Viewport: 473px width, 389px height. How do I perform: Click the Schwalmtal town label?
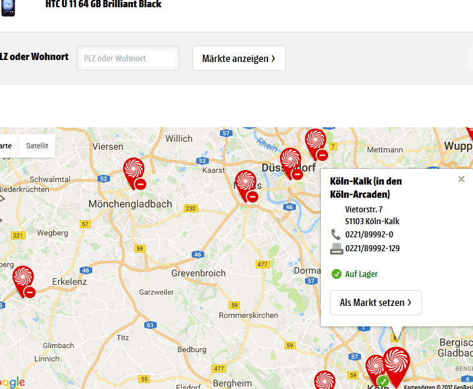[50, 179]
